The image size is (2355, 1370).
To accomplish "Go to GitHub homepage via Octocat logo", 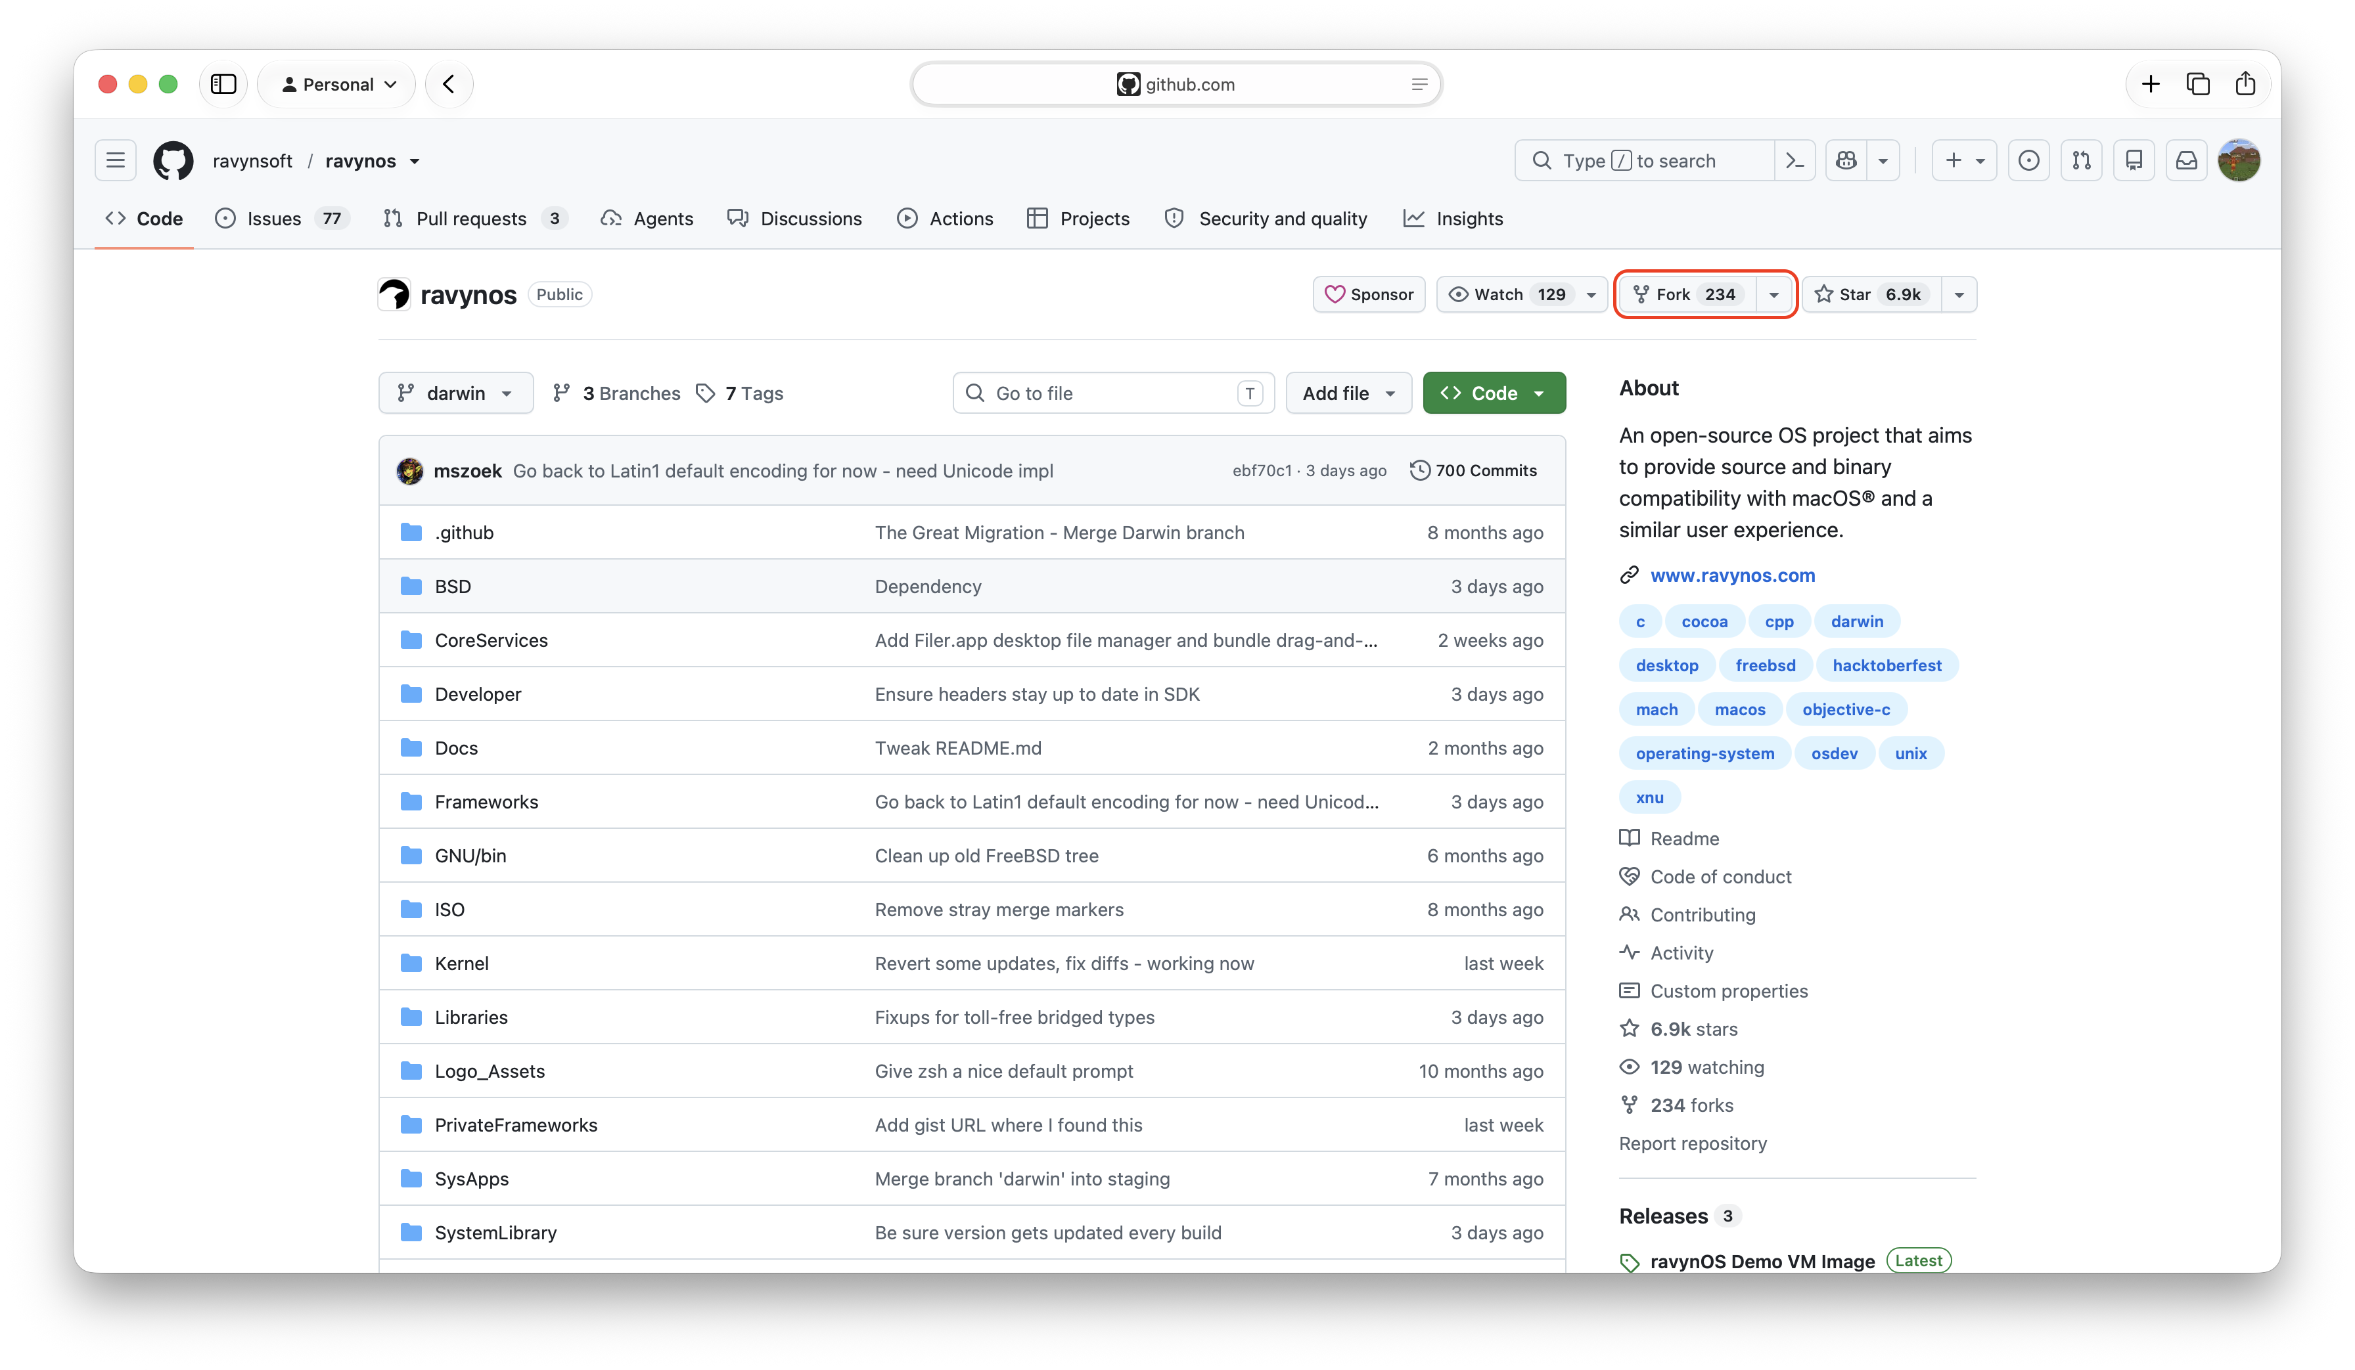I will (x=173, y=161).
